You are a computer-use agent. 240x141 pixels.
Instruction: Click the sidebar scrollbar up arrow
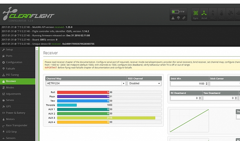37,49
